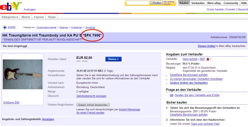This screenshot has width=248, height=127.
Task: Click into the search input field
Action: point(138,3)
